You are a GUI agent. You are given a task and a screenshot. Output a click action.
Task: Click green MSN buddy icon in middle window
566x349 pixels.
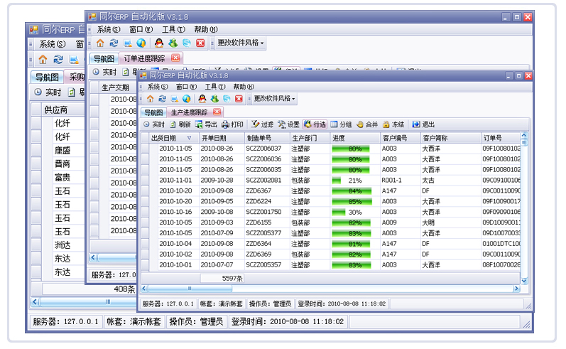pyautogui.click(x=173, y=43)
